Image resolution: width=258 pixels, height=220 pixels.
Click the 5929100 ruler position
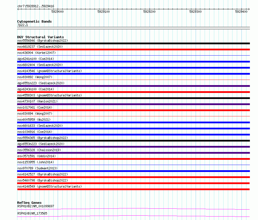click(103, 12)
